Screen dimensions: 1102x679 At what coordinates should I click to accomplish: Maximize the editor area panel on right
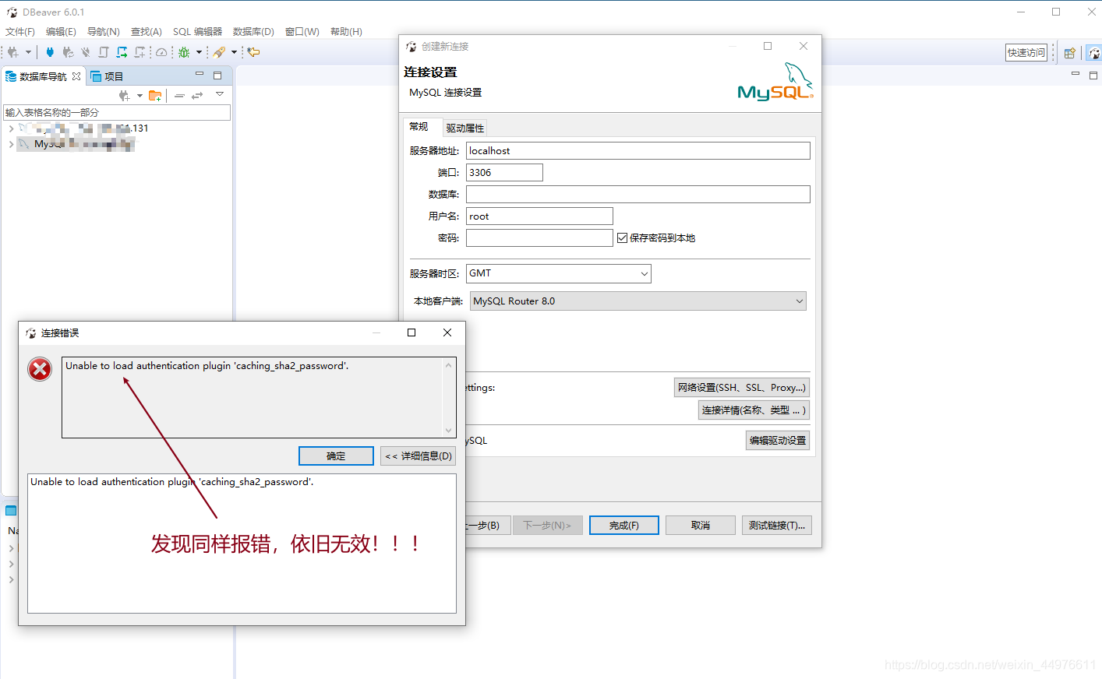coord(1093,75)
